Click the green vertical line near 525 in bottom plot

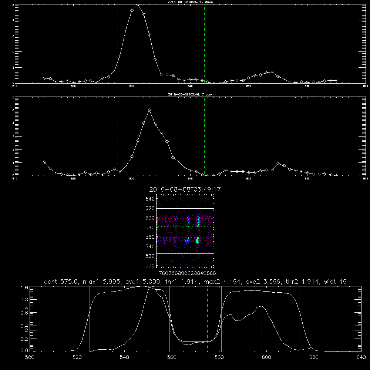point(90,319)
